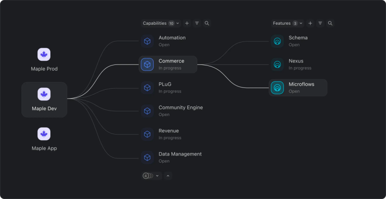The height and width of the screenshot is (199, 386).
Task: Add a new capability with plus icon
Action: coord(187,23)
